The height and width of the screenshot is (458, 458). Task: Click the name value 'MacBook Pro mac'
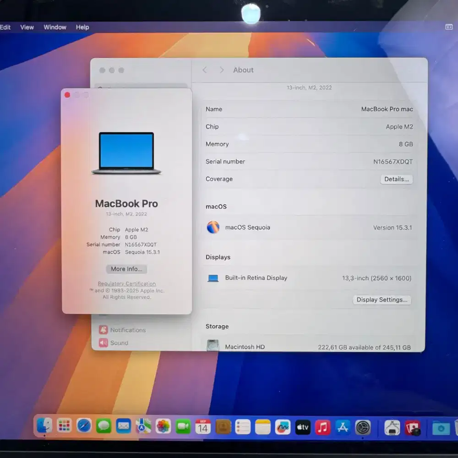tap(387, 109)
